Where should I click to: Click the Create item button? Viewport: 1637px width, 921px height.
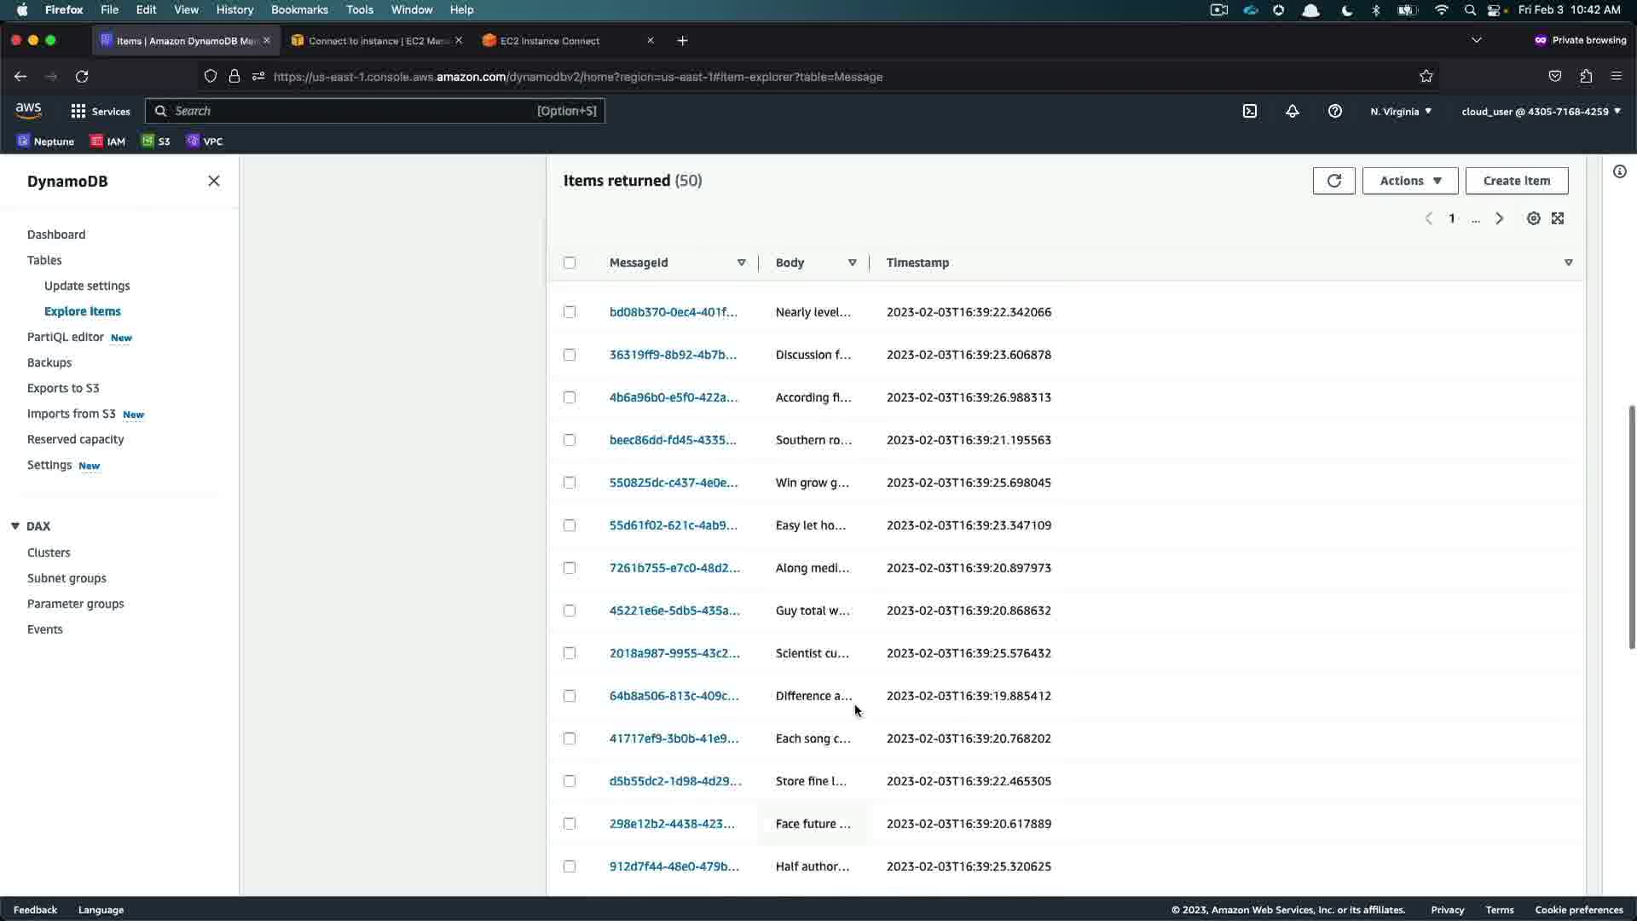[1516, 181]
